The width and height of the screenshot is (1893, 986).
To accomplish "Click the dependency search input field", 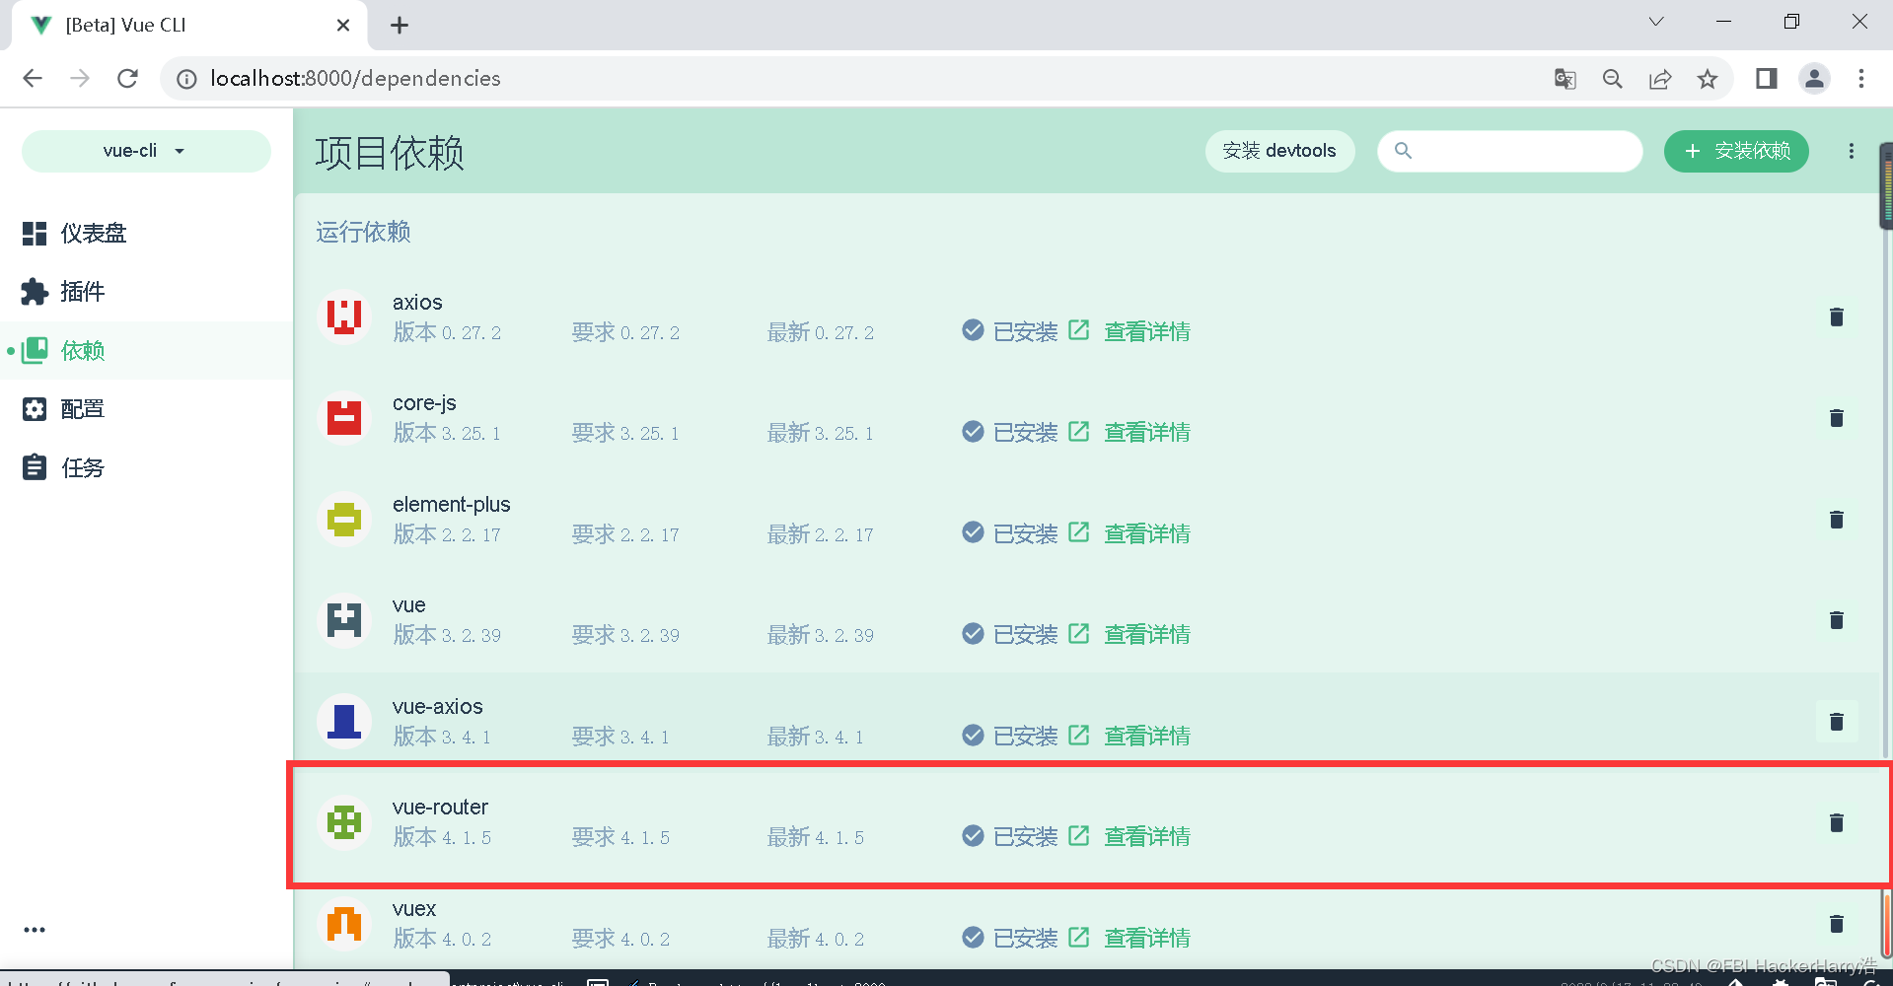I will 1509,151.
